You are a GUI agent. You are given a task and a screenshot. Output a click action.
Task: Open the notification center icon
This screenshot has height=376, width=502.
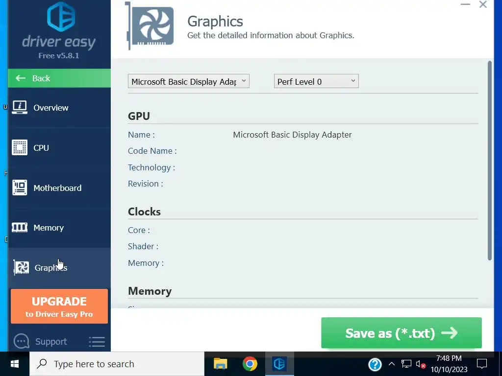482,364
